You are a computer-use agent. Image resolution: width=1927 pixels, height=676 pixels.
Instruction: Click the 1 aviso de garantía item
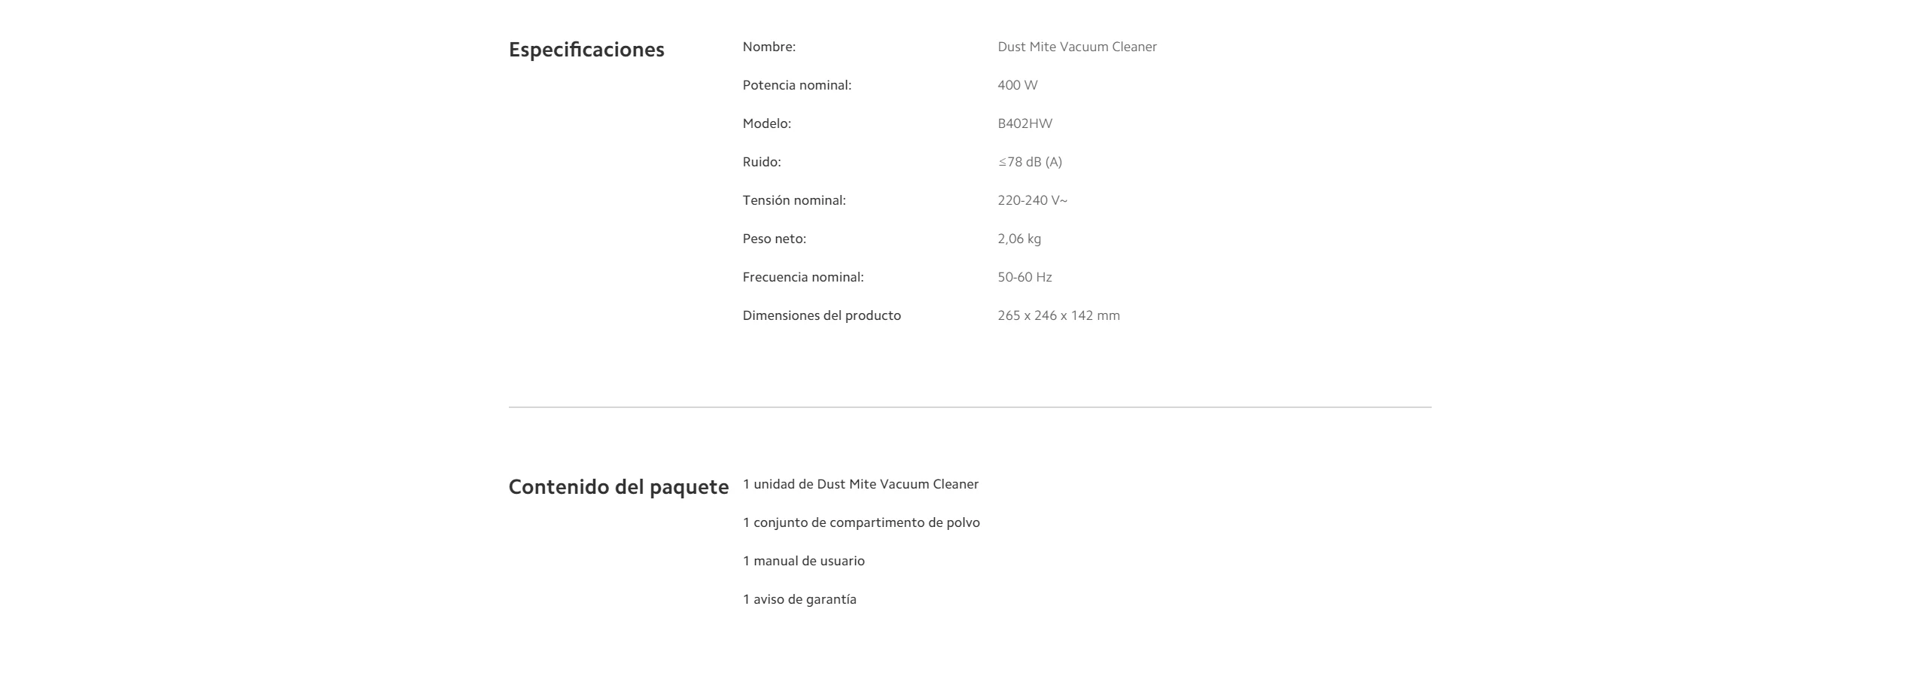pyautogui.click(x=799, y=599)
